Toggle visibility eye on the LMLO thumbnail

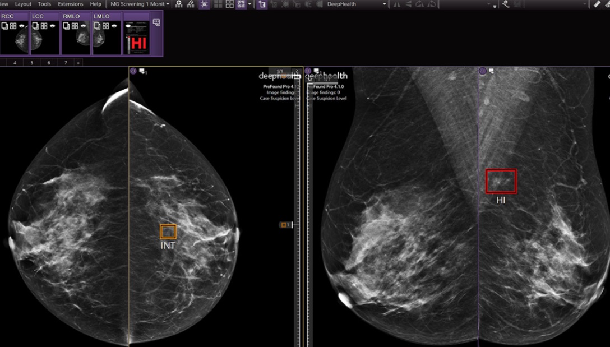(x=114, y=26)
